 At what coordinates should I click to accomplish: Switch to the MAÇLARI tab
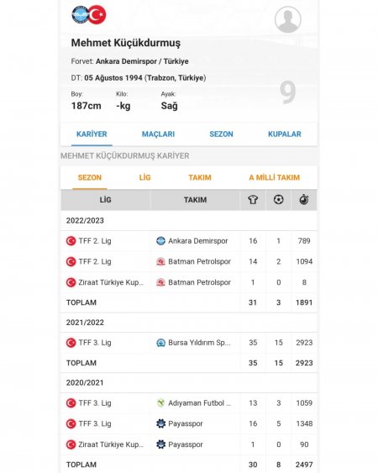click(158, 134)
